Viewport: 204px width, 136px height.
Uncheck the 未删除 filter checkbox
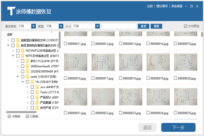tap(9, 117)
